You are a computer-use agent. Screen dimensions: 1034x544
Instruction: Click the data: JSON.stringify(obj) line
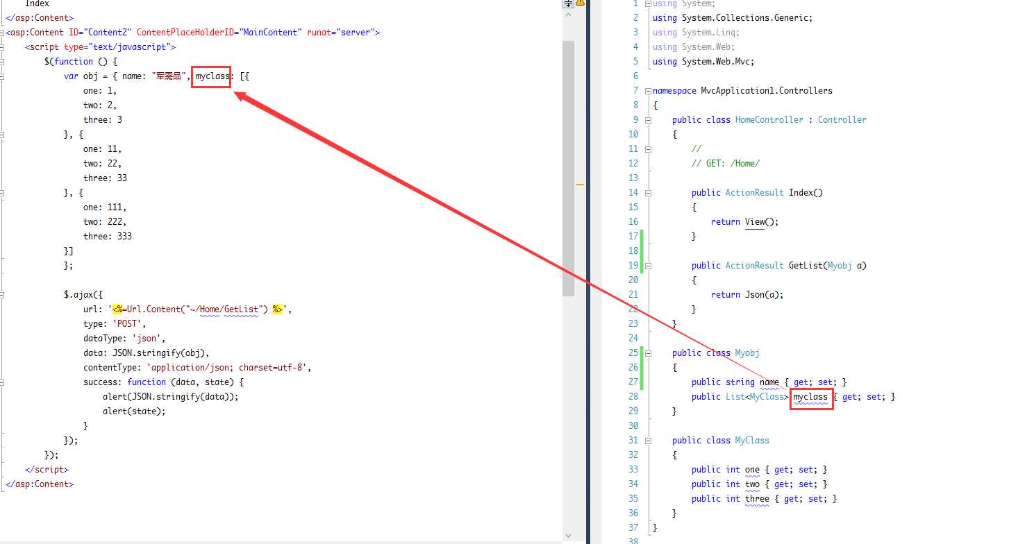pyautogui.click(x=147, y=352)
